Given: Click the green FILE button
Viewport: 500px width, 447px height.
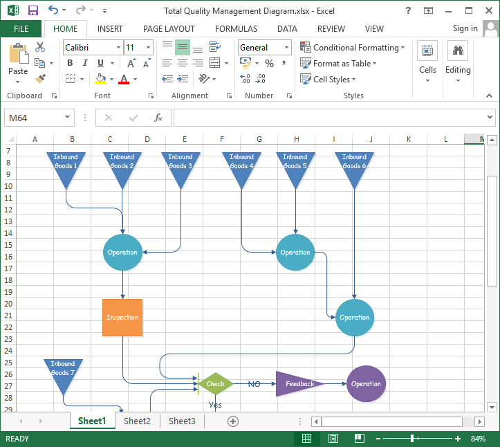Looking at the screenshot, I should [21, 28].
